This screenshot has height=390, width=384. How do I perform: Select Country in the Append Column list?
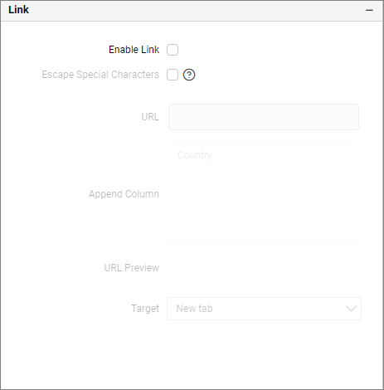[195, 155]
